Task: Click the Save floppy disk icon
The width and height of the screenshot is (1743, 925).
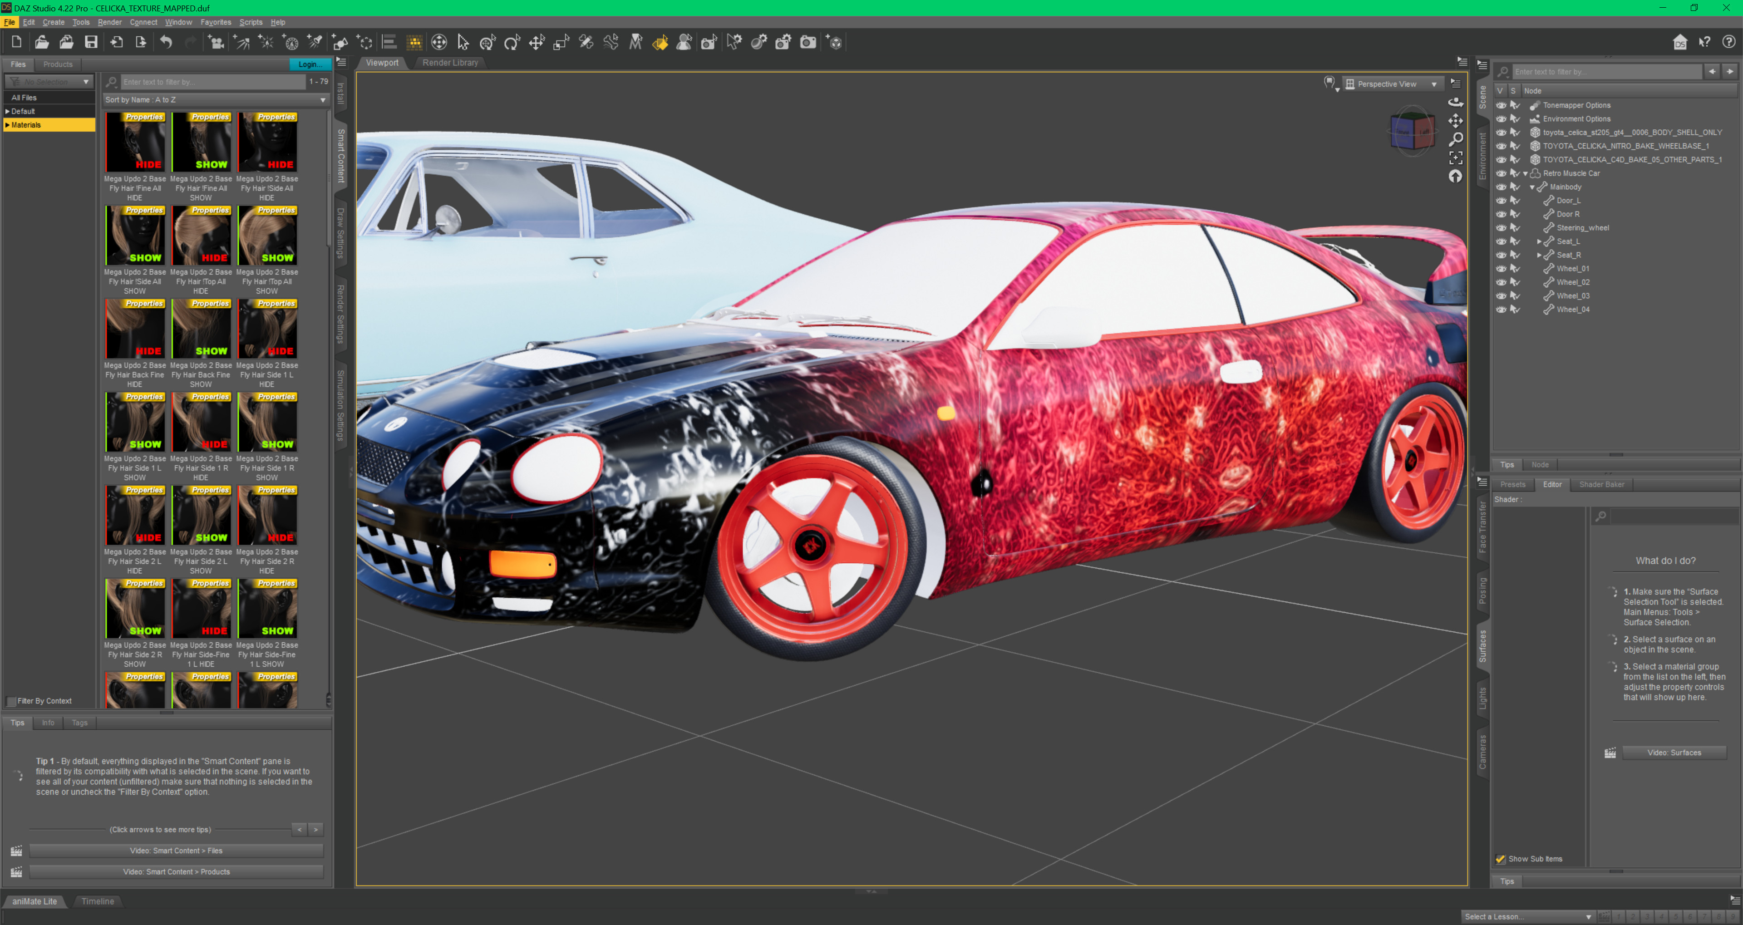Action: point(91,43)
